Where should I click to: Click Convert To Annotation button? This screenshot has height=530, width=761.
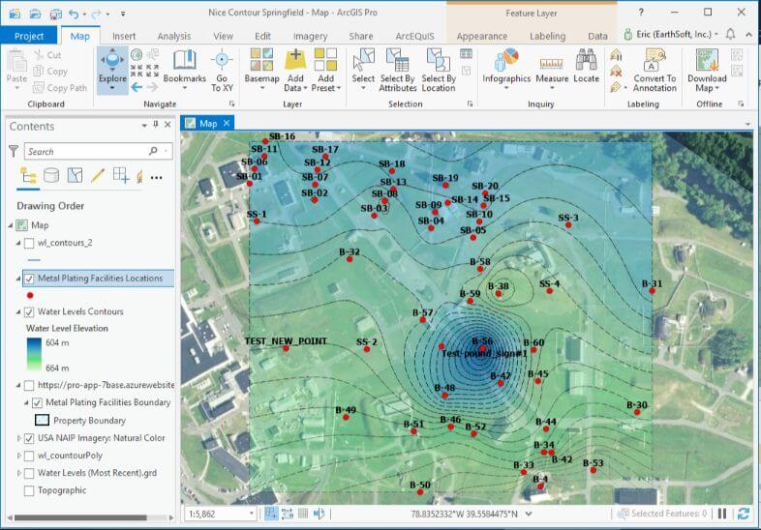[654, 70]
